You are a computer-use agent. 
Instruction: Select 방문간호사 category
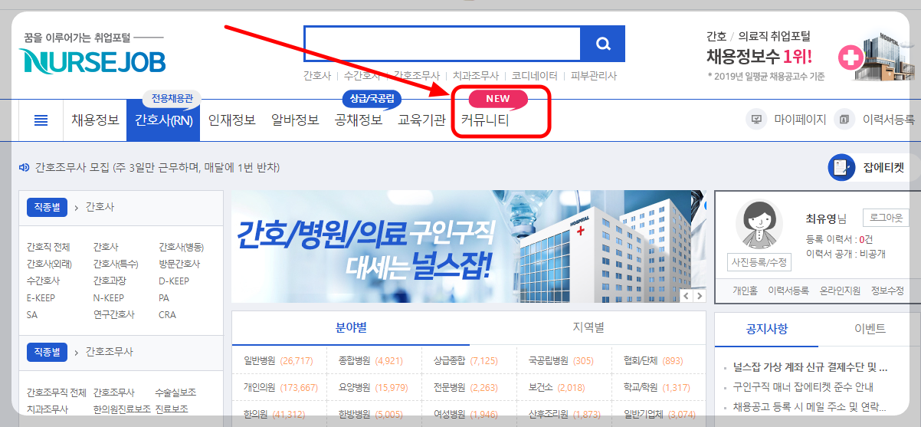(x=179, y=264)
